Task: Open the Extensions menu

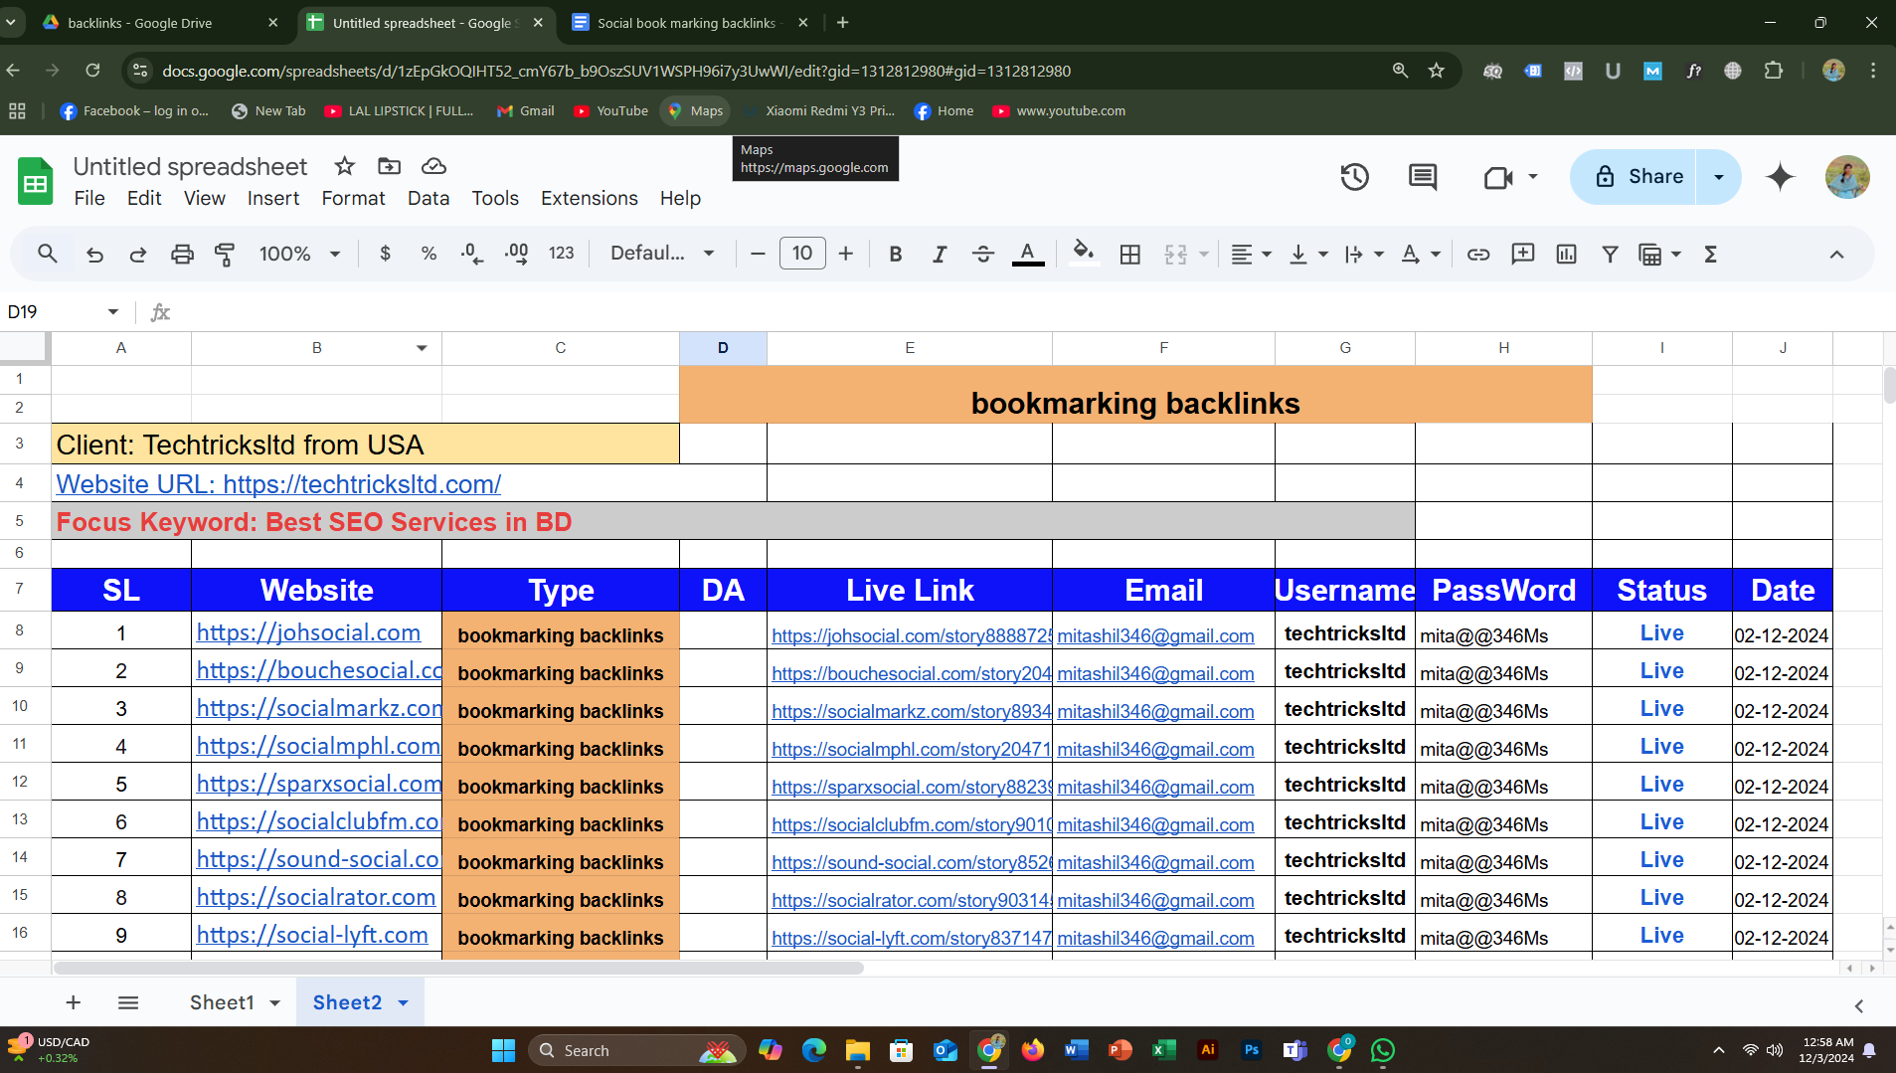Action: (x=589, y=198)
